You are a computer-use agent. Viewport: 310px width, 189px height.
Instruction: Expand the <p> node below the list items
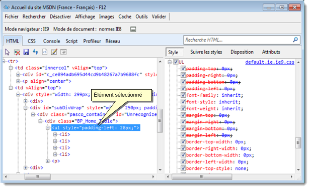pyautogui.click(x=48, y=161)
